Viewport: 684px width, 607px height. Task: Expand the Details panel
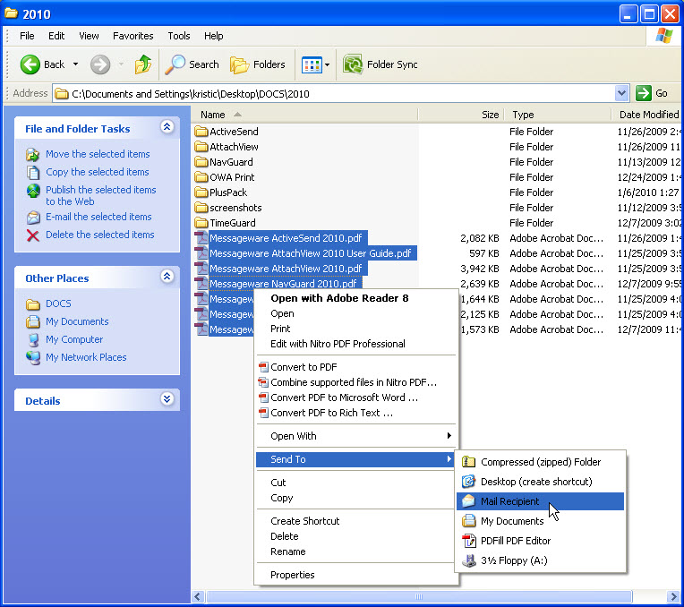pyautogui.click(x=167, y=399)
